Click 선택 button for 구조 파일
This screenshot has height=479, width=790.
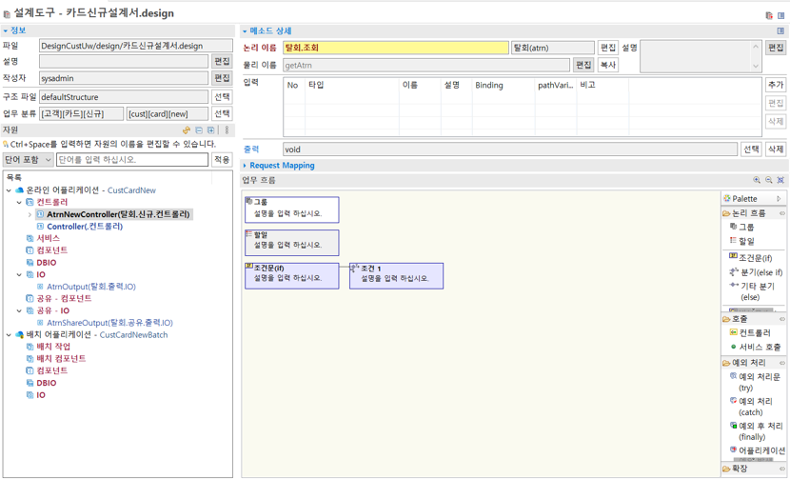click(222, 97)
